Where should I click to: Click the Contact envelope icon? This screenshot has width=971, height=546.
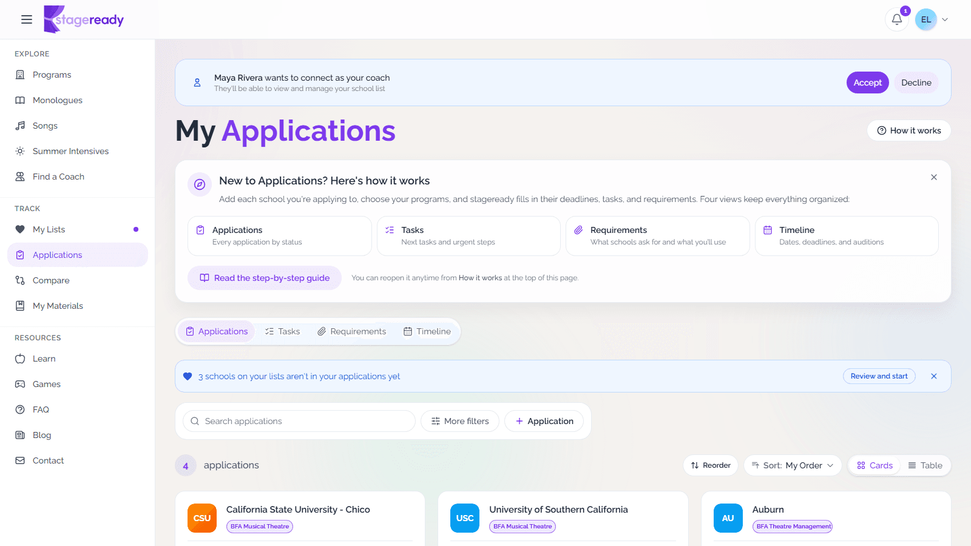(20, 460)
